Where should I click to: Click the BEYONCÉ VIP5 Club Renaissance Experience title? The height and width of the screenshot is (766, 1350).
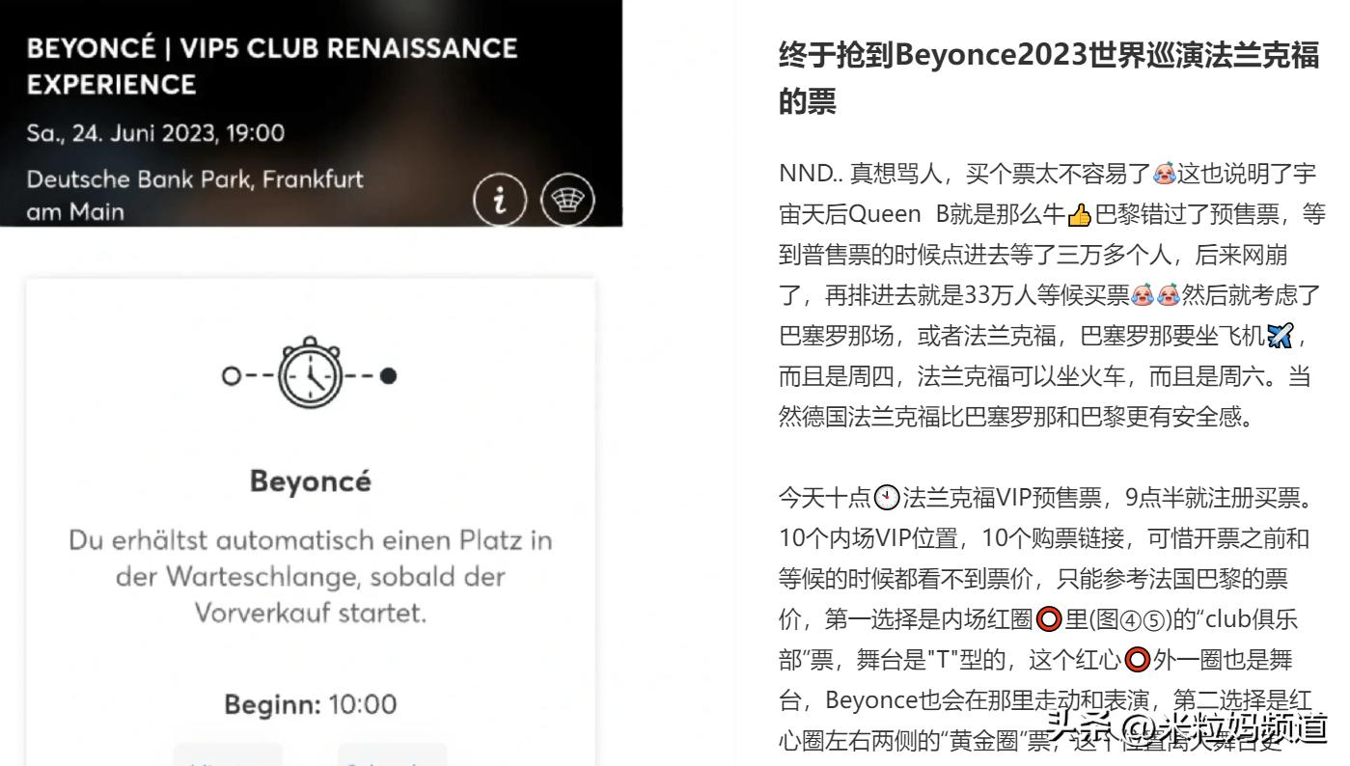point(272,66)
